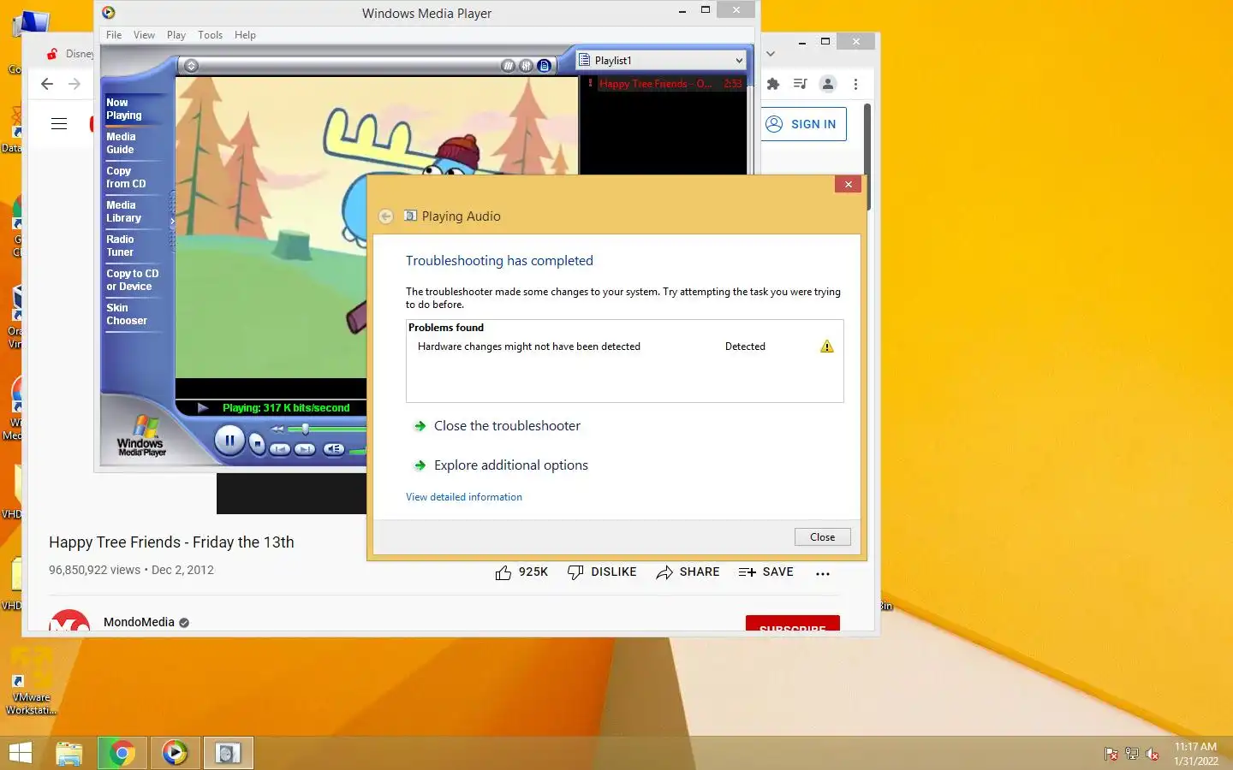The height and width of the screenshot is (770, 1233).
Task: Open the Windows Start button
Action: (20, 753)
